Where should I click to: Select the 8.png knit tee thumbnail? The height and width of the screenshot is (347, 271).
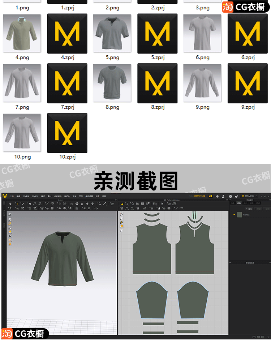(x=112, y=83)
